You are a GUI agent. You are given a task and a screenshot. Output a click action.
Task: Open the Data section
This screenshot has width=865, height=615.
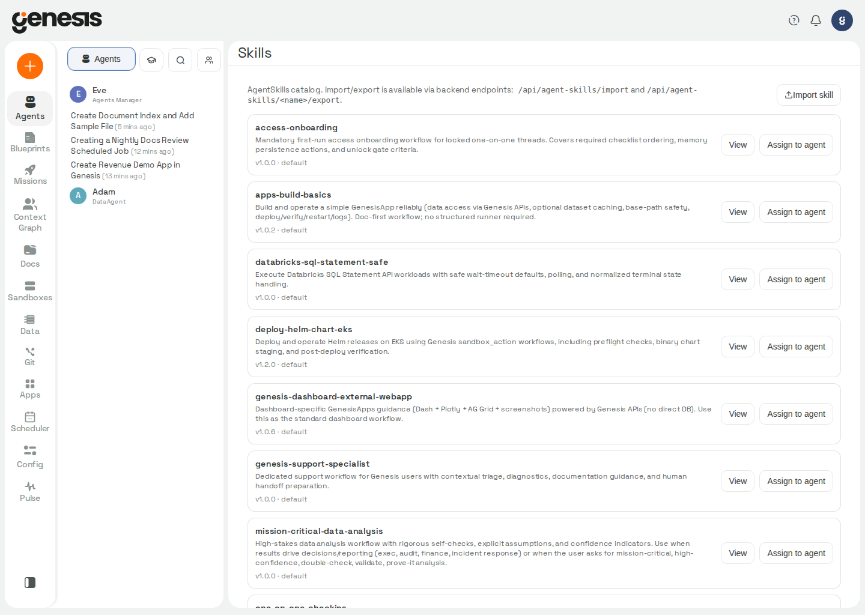30,325
